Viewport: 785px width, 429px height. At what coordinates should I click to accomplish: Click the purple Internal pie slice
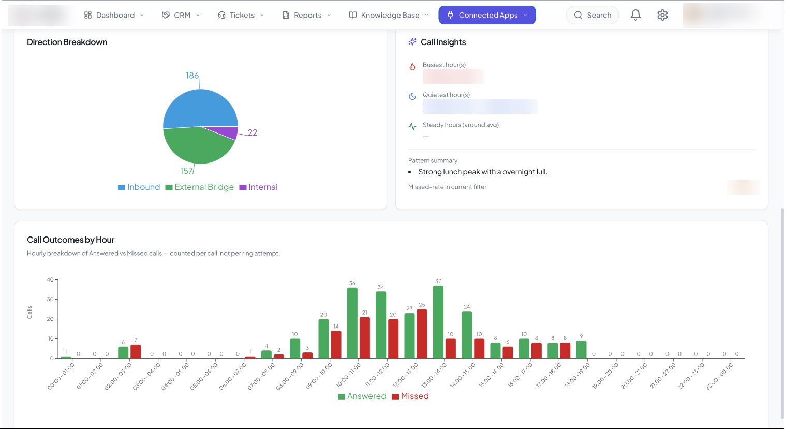click(225, 131)
